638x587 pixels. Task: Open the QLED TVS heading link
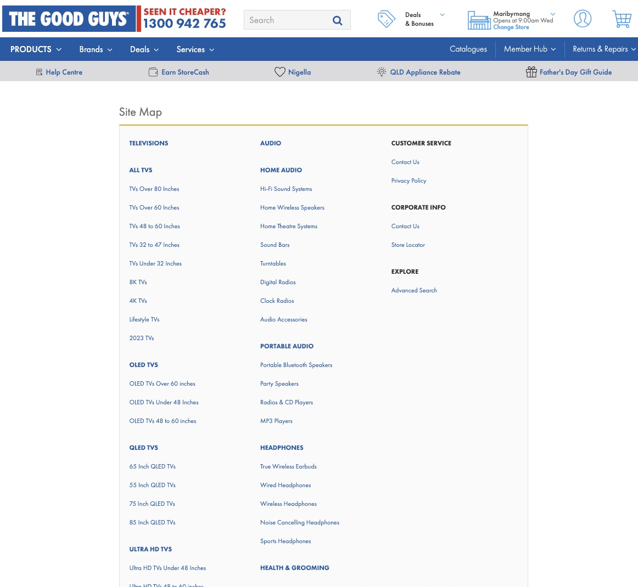pyautogui.click(x=144, y=448)
